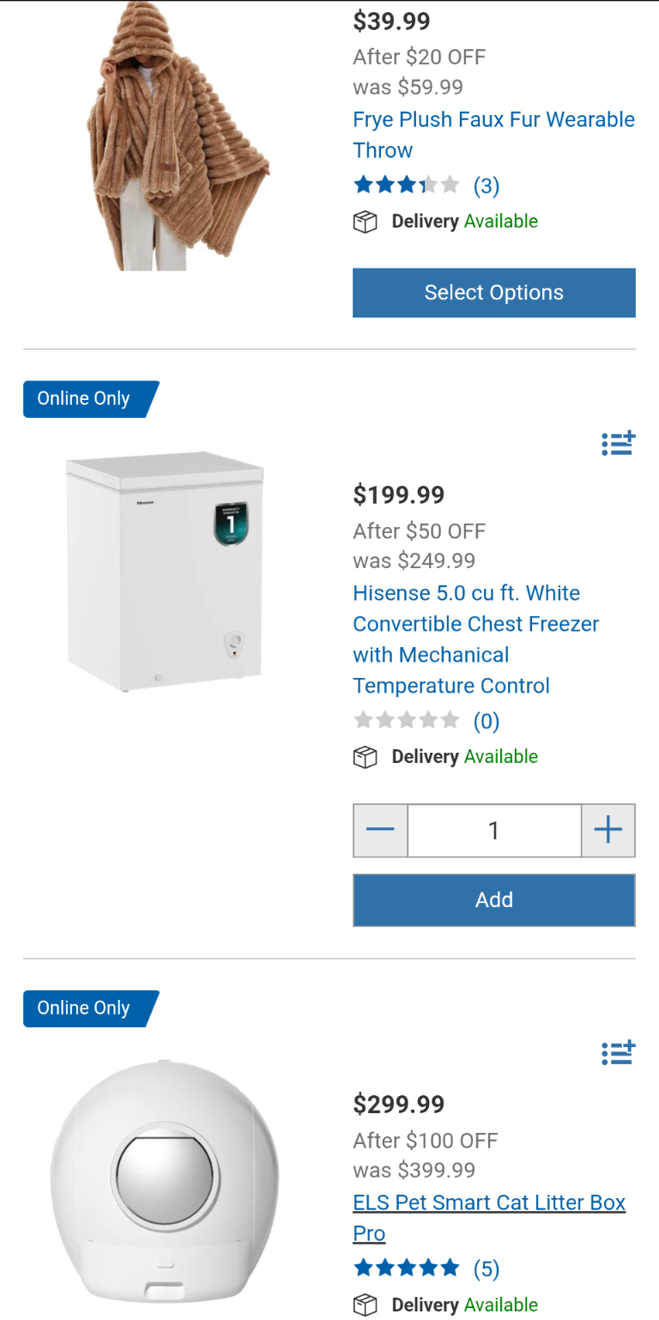Open the star rating of the wearable throw
The width and height of the screenshot is (659, 1320).
[407, 185]
